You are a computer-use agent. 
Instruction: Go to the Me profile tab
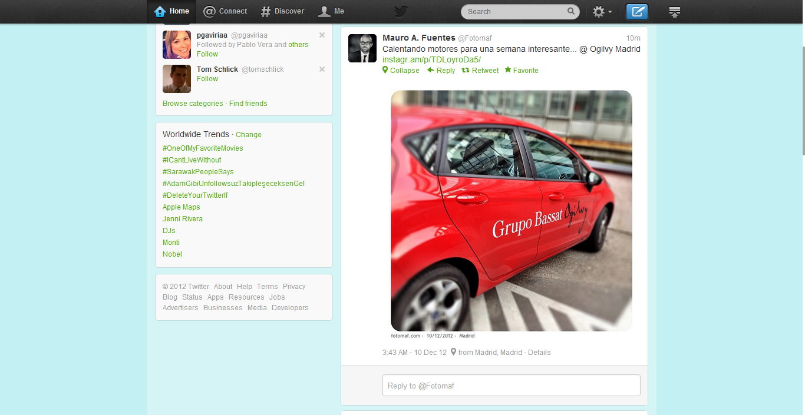pos(331,11)
